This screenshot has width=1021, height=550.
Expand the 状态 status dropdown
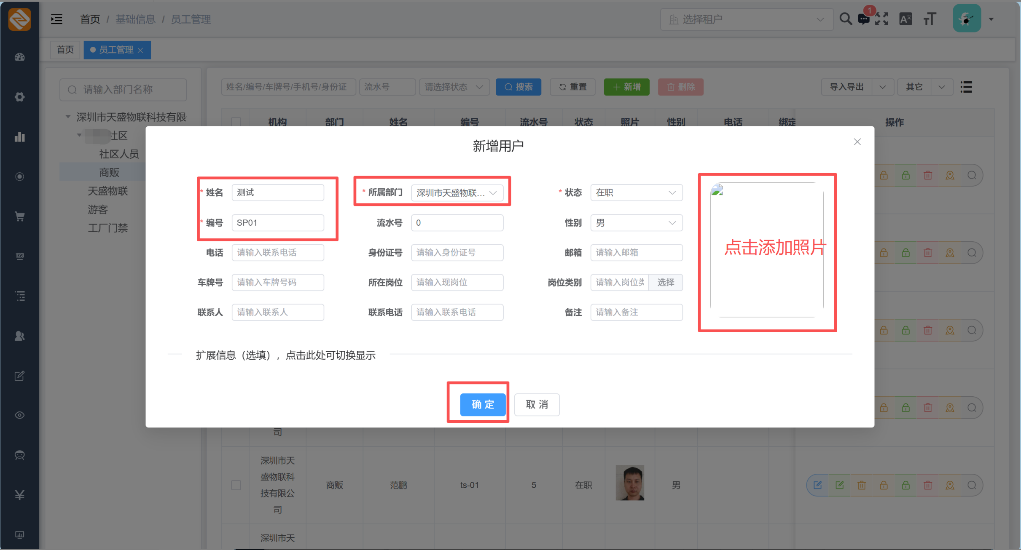click(636, 192)
